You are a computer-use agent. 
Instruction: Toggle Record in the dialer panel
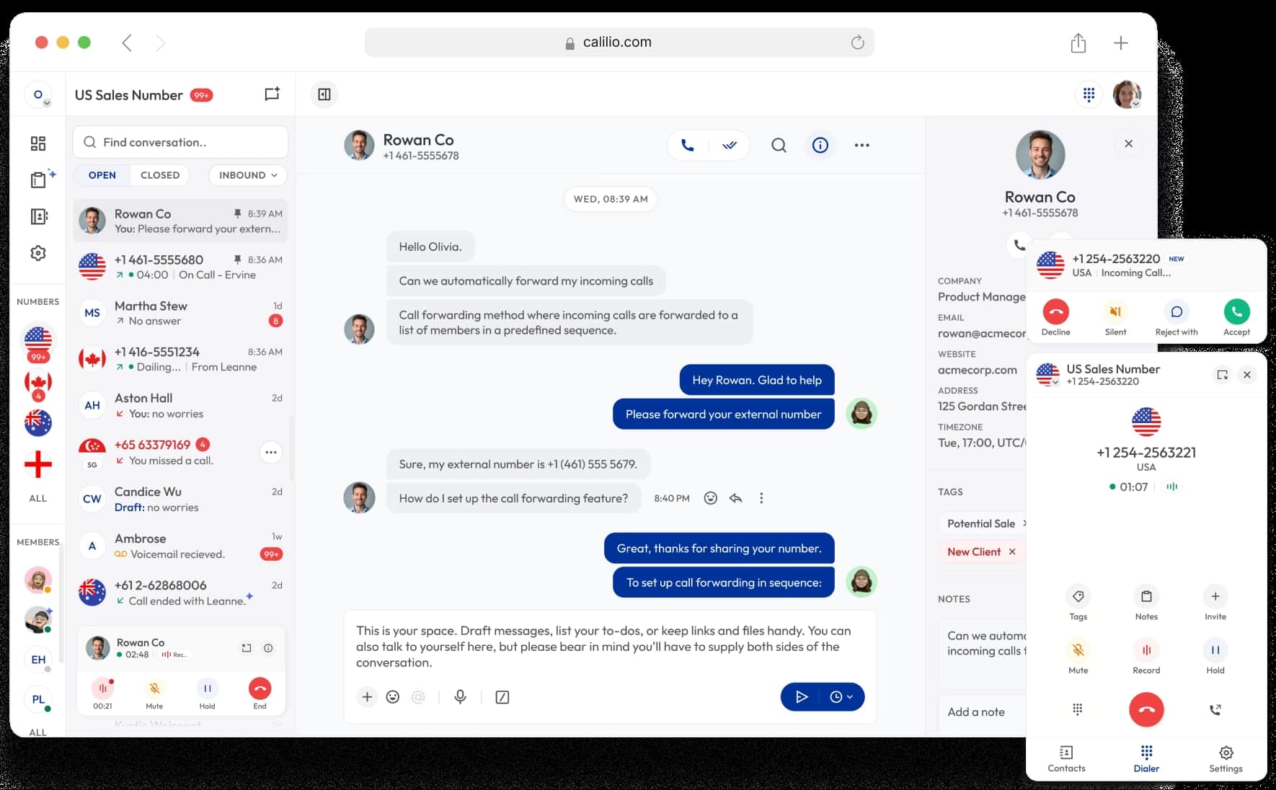click(x=1146, y=651)
